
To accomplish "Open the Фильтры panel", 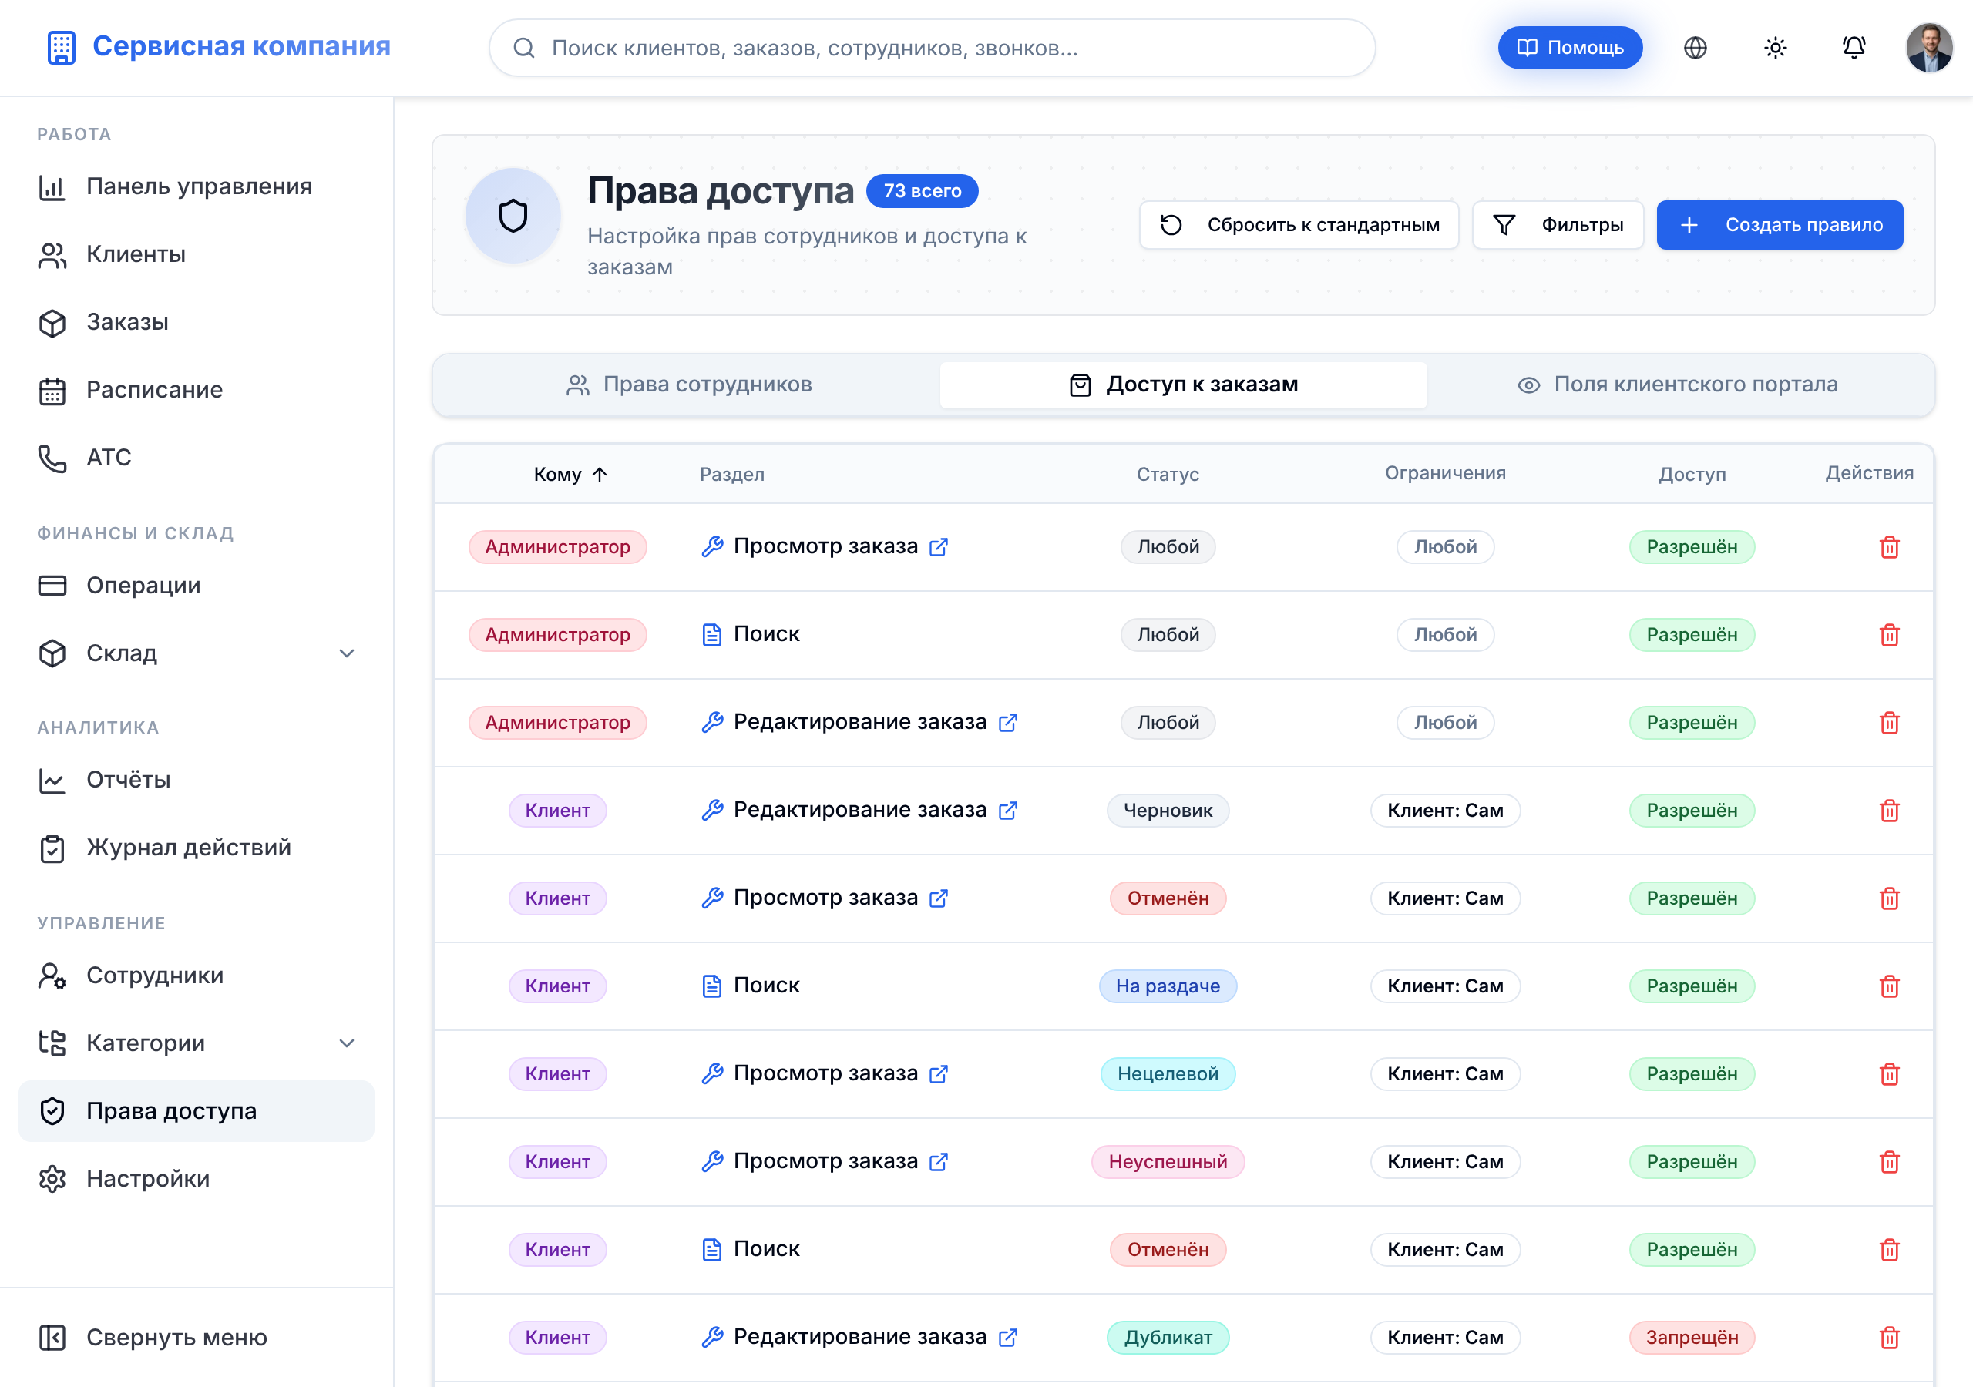I will click(1557, 225).
